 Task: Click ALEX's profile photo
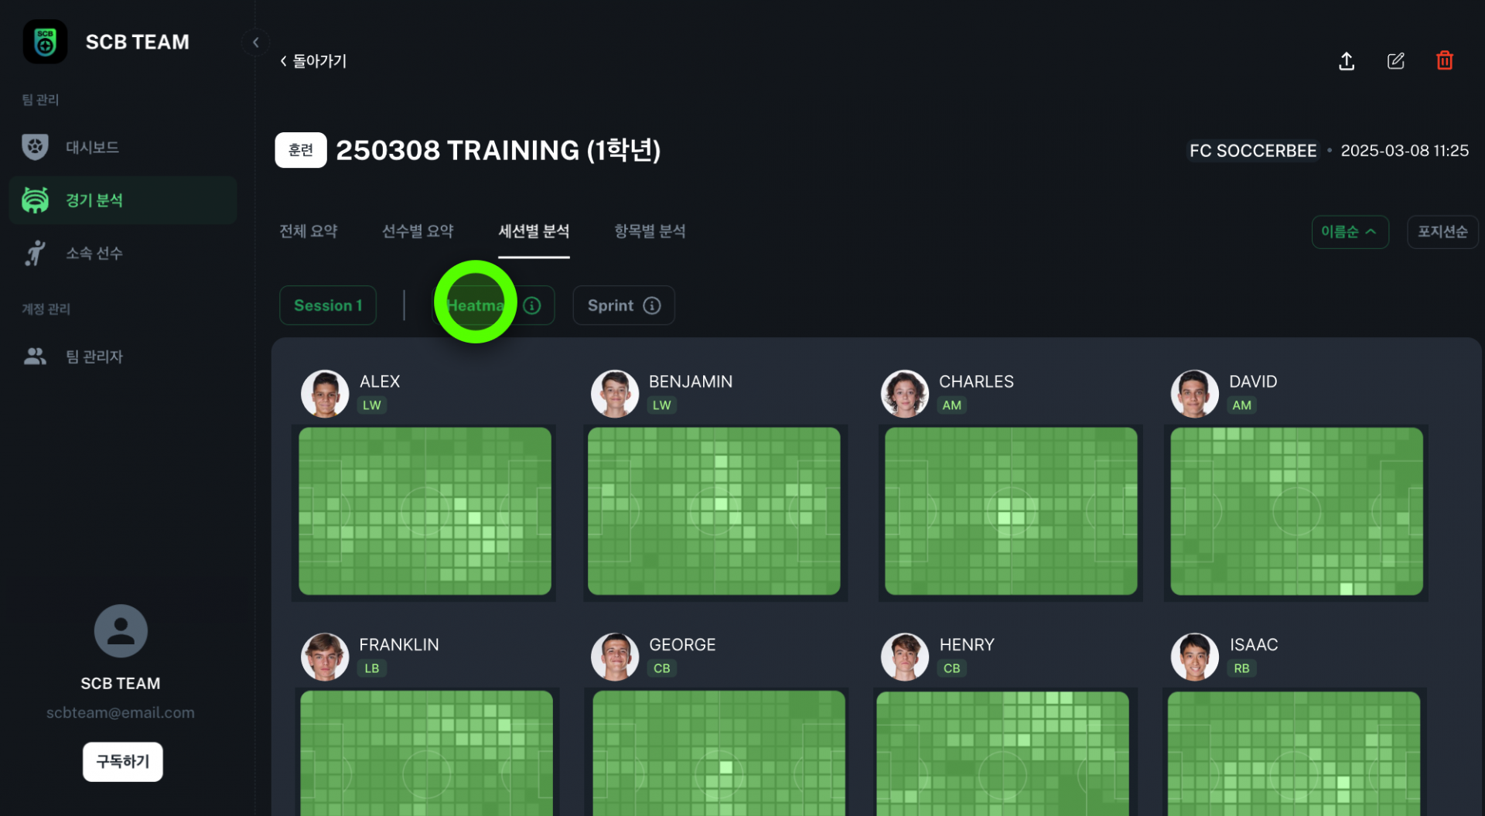[325, 394]
